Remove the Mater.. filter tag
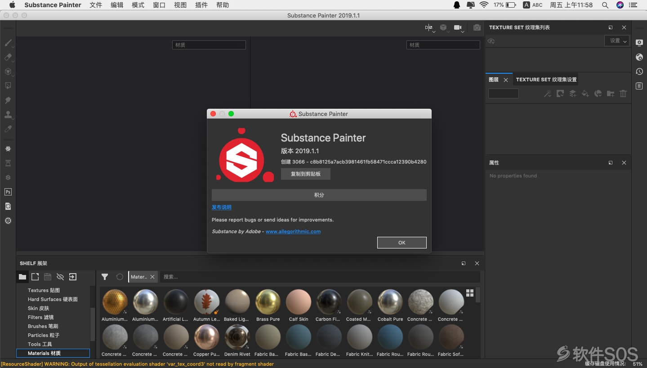This screenshot has height=368, width=647. tap(152, 277)
